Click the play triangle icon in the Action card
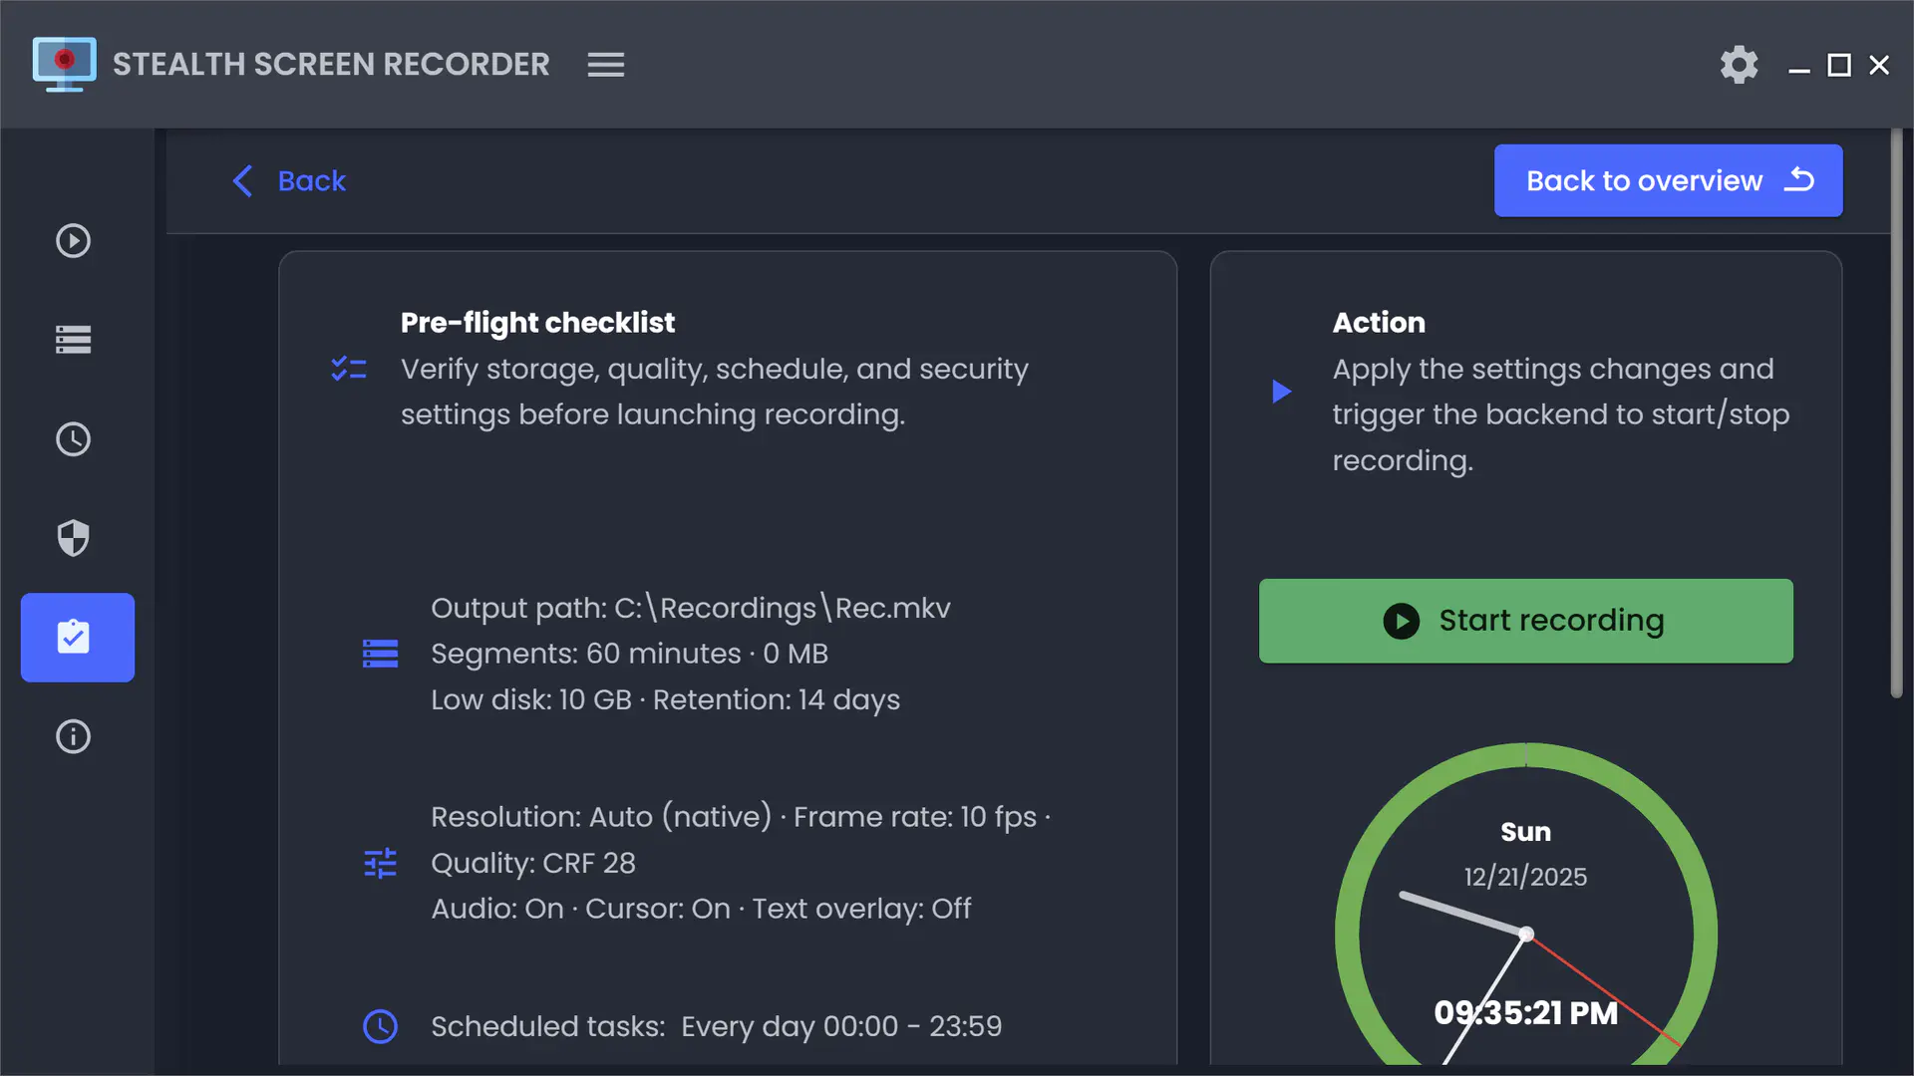 coord(1282,392)
